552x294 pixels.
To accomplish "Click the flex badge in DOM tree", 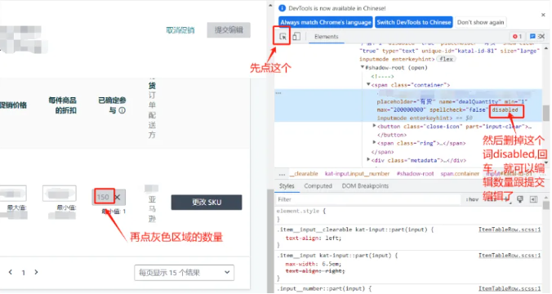I will pyautogui.click(x=446, y=59).
